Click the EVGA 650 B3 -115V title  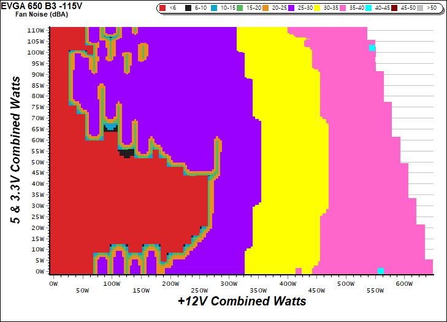tap(42, 6)
